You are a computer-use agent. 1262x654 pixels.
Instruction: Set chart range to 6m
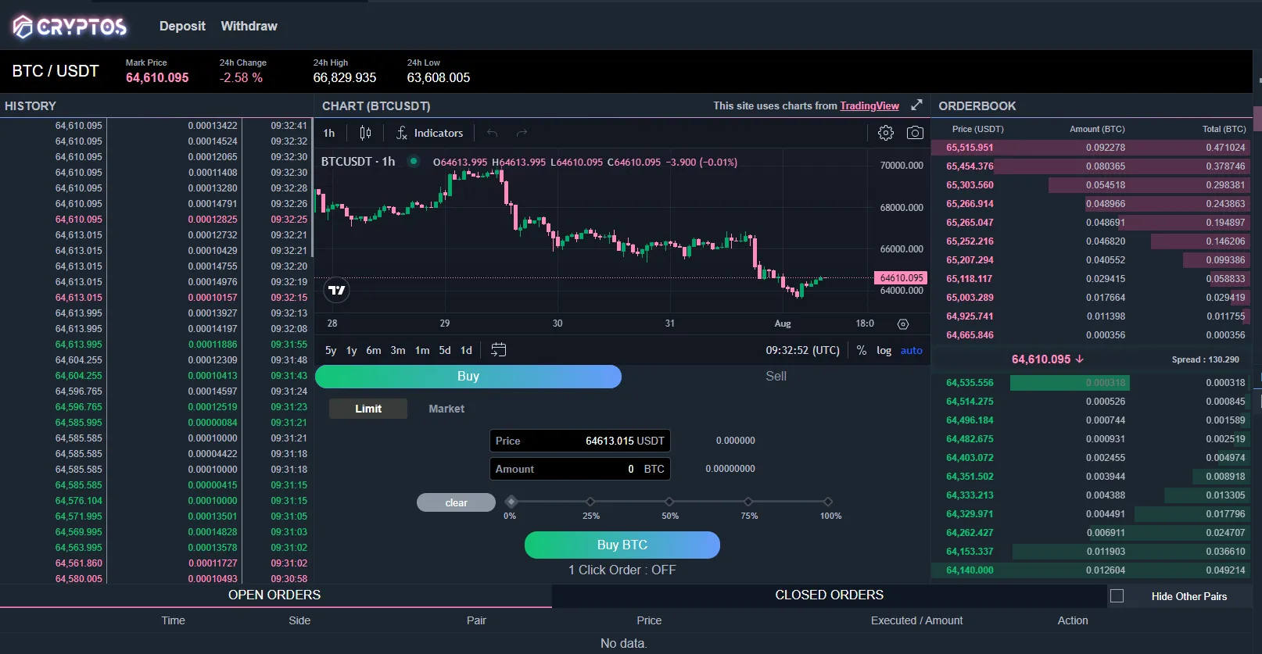pos(374,350)
